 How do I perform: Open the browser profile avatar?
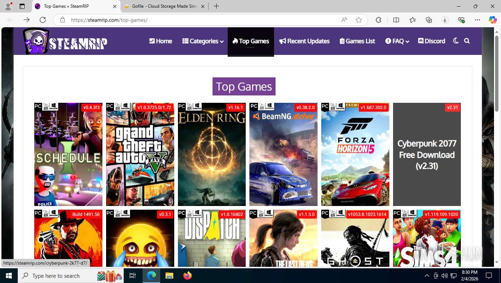pos(8,6)
